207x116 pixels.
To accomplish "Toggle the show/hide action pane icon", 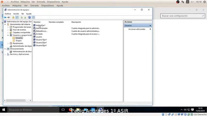I will pyautogui.click(x=33, y=17).
